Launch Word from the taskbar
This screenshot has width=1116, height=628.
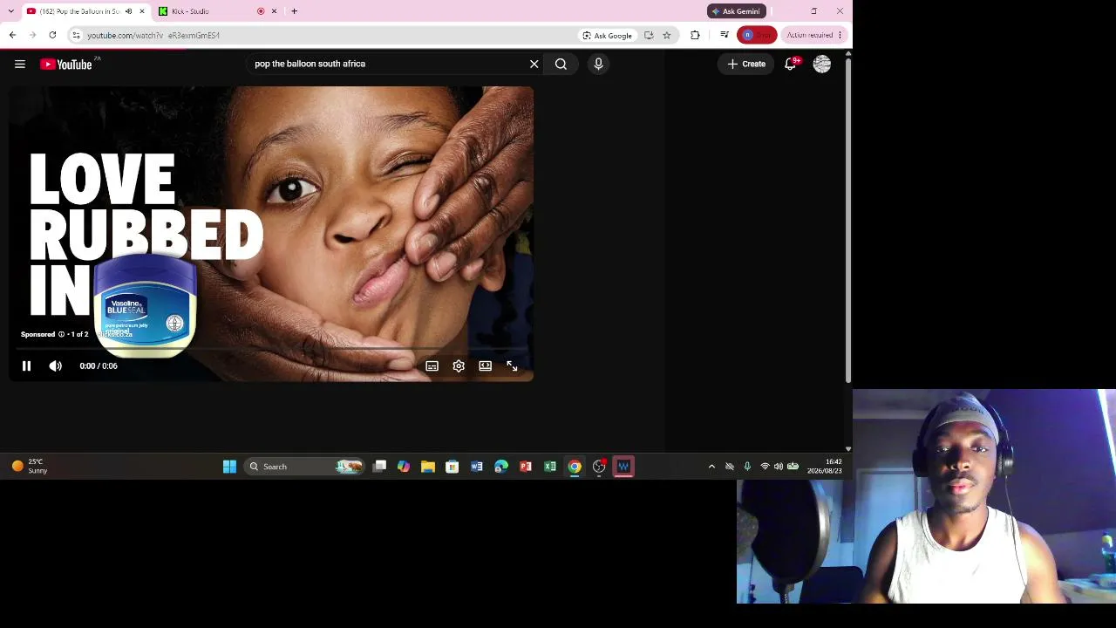pos(477,467)
